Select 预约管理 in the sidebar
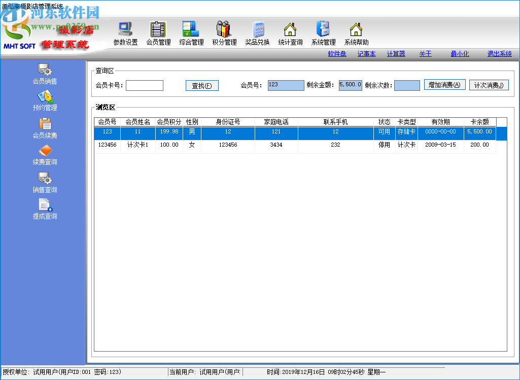520x380 pixels. tap(45, 100)
